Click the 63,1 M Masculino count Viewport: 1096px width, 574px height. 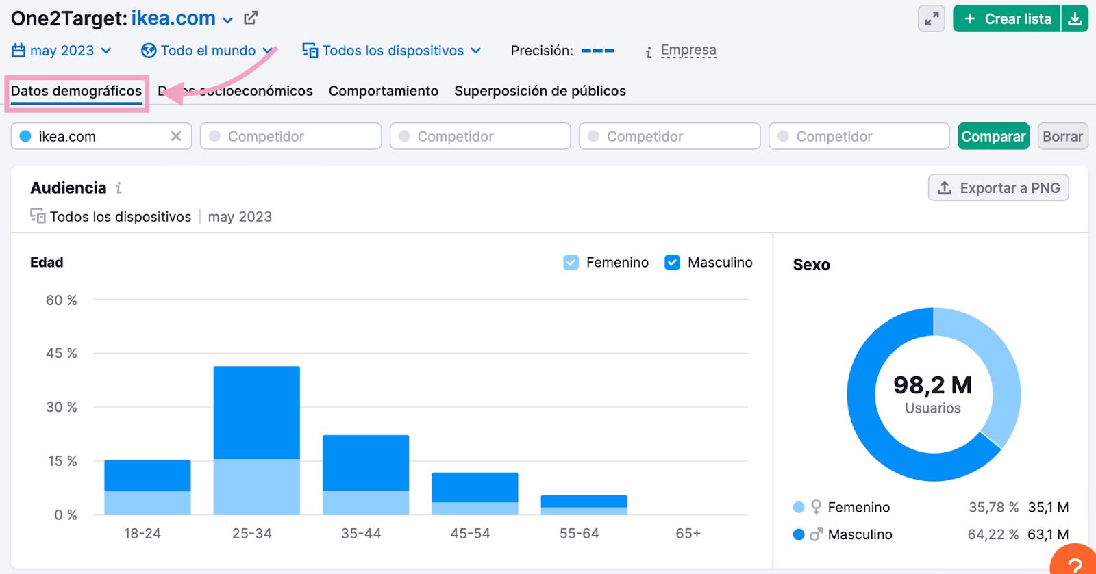[x=1048, y=534]
